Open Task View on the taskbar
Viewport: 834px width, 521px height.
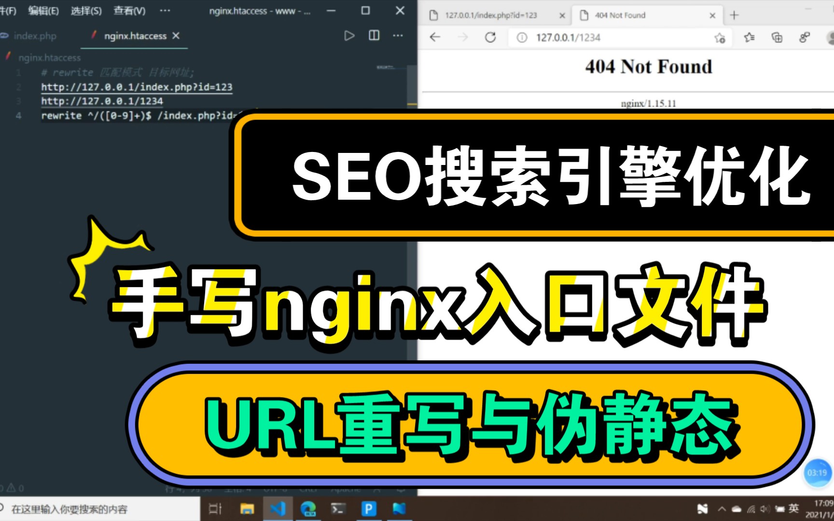pyautogui.click(x=215, y=508)
